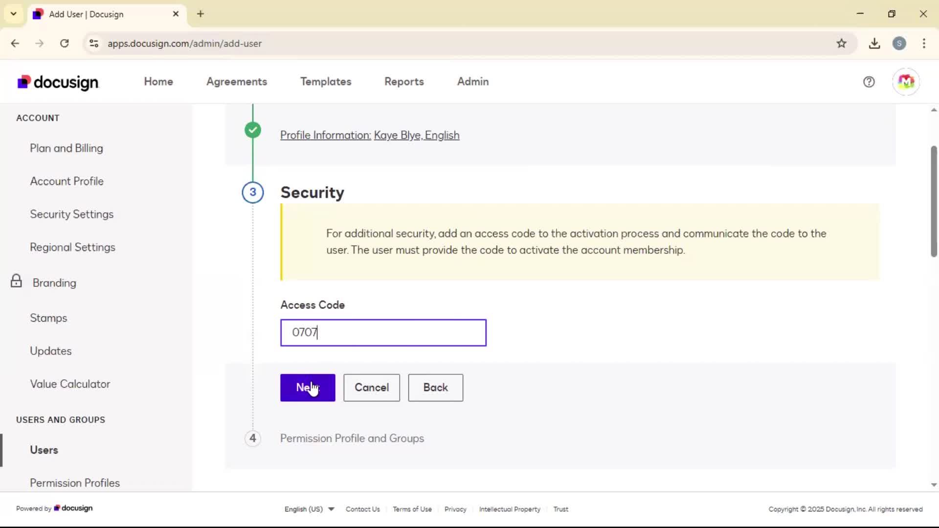Click the browser forward arrow
This screenshot has width=939, height=528.
pyautogui.click(x=40, y=44)
